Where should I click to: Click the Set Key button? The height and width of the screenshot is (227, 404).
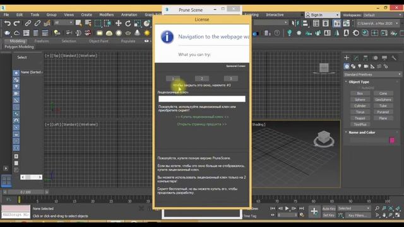pos(329,215)
